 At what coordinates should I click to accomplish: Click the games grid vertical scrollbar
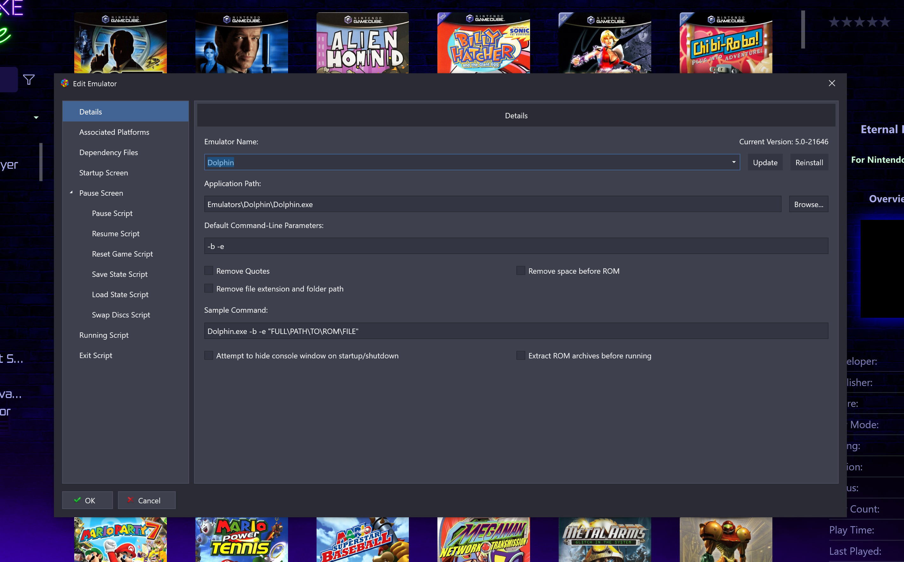(x=803, y=29)
